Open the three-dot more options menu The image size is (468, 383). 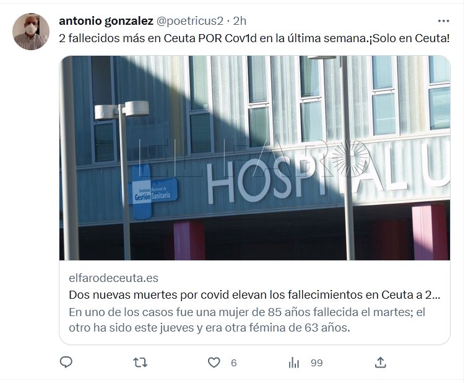point(443,21)
